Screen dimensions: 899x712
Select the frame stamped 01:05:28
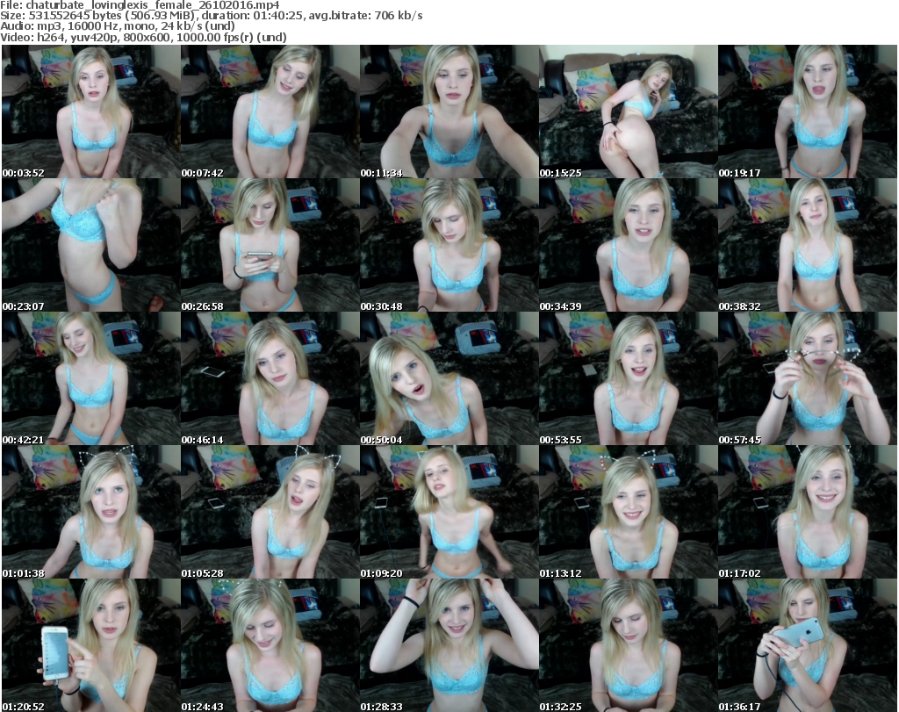pos(270,512)
